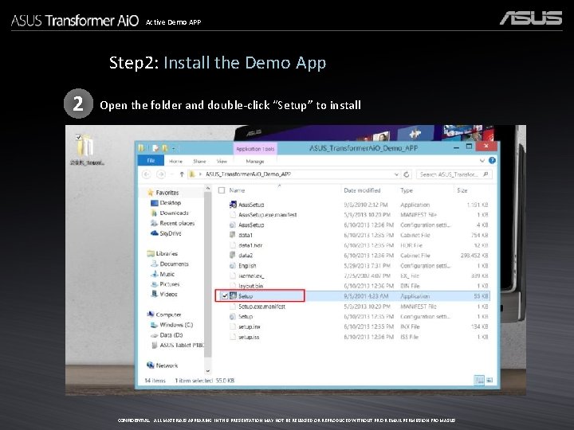
Task: Click the address bar path field
Action: click(x=293, y=174)
